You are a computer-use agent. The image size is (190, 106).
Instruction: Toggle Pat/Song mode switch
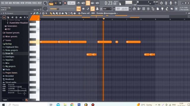(51, 3)
